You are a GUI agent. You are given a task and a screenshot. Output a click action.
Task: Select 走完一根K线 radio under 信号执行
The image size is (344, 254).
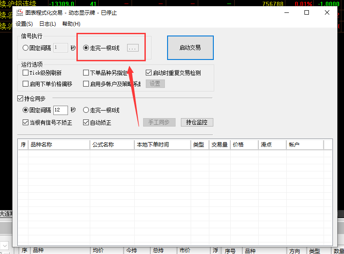[86, 48]
